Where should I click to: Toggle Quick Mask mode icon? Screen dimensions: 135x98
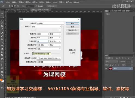tap(2, 84)
